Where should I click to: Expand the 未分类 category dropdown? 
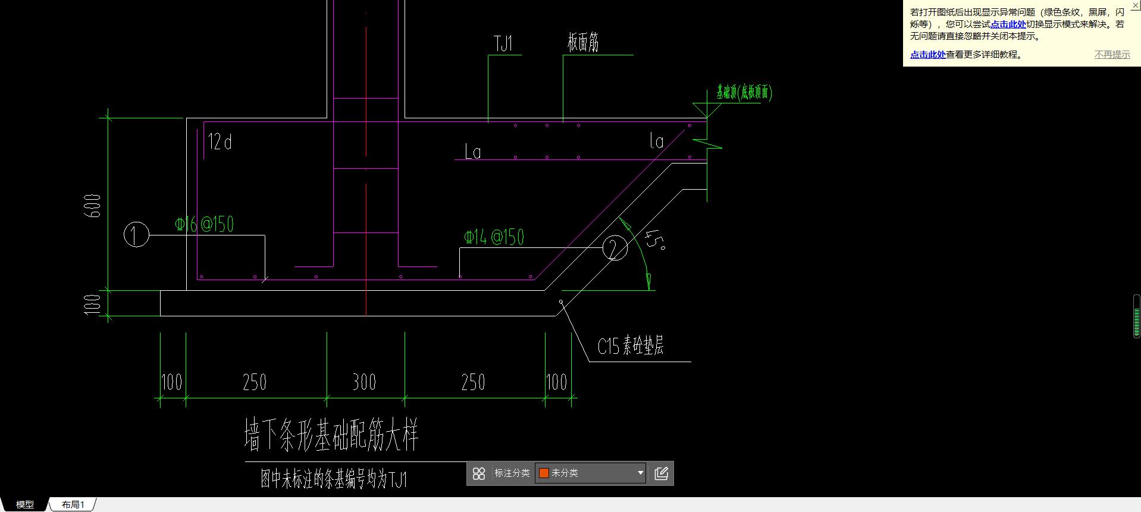tap(640, 473)
